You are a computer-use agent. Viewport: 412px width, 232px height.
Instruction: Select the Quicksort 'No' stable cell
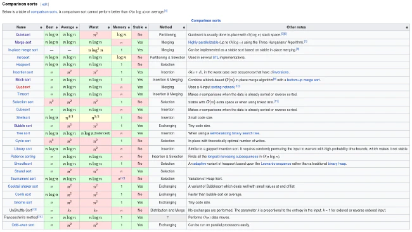[140, 35]
